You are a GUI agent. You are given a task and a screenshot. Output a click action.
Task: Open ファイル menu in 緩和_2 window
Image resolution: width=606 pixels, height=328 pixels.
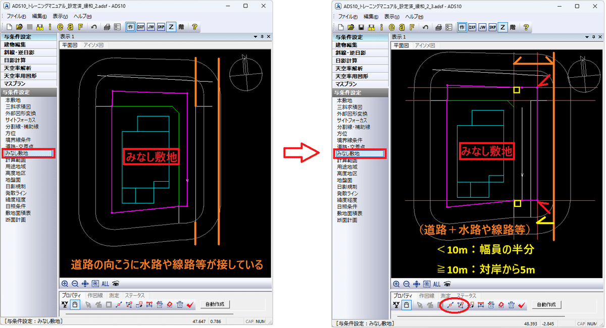point(17,16)
